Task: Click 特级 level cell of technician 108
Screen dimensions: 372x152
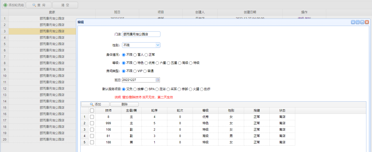Action: 206,130
